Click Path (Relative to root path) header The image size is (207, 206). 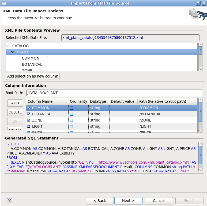[167, 101]
